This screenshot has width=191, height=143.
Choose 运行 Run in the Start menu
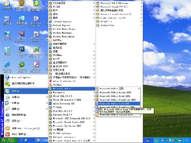26,121
